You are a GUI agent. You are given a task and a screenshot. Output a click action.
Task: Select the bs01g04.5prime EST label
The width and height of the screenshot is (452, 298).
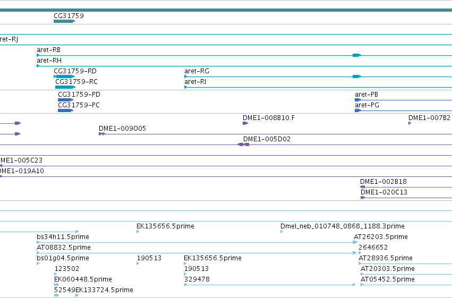click(63, 258)
